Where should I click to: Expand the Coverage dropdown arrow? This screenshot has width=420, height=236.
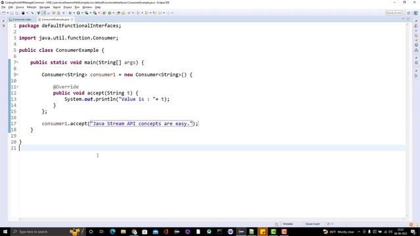[91, 13]
